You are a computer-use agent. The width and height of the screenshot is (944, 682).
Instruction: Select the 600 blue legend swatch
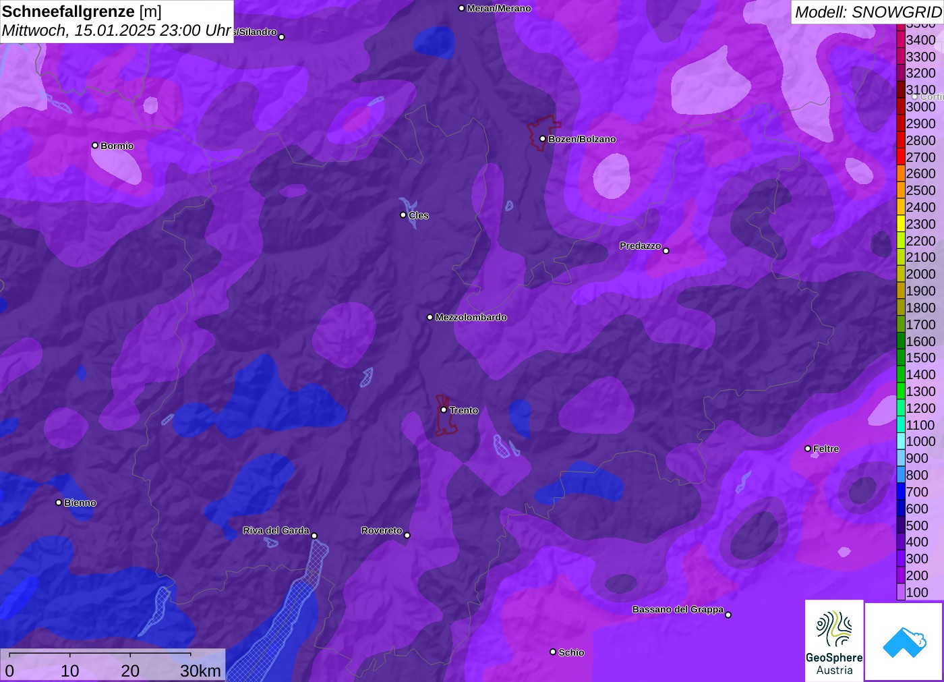click(x=901, y=508)
